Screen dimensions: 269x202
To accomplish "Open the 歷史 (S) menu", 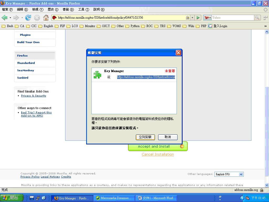I will coord(53,9).
